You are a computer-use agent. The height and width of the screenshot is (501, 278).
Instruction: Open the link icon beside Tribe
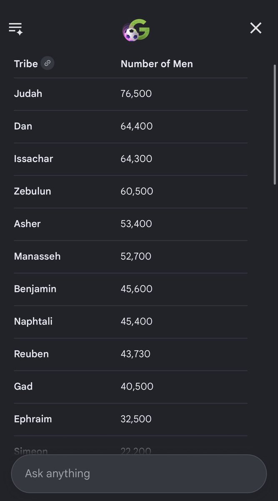point(48,63)
